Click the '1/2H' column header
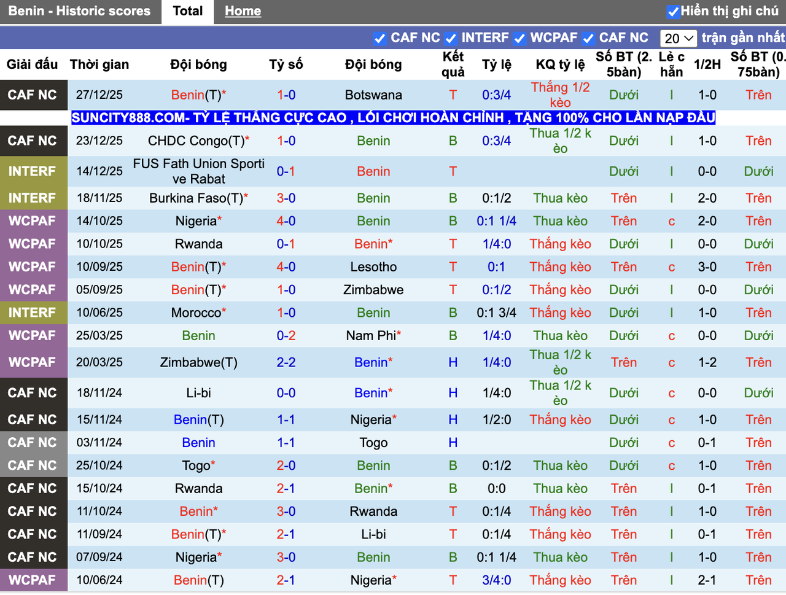The width and height of the screenshot is (786, 595). pos(707,64)
